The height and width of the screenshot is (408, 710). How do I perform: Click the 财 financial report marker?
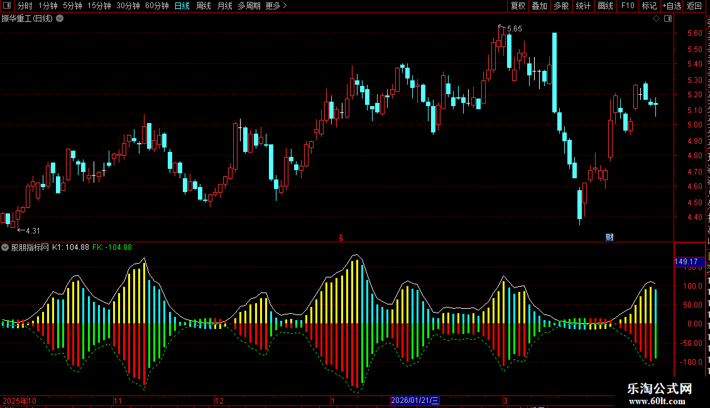coord(609,237)
